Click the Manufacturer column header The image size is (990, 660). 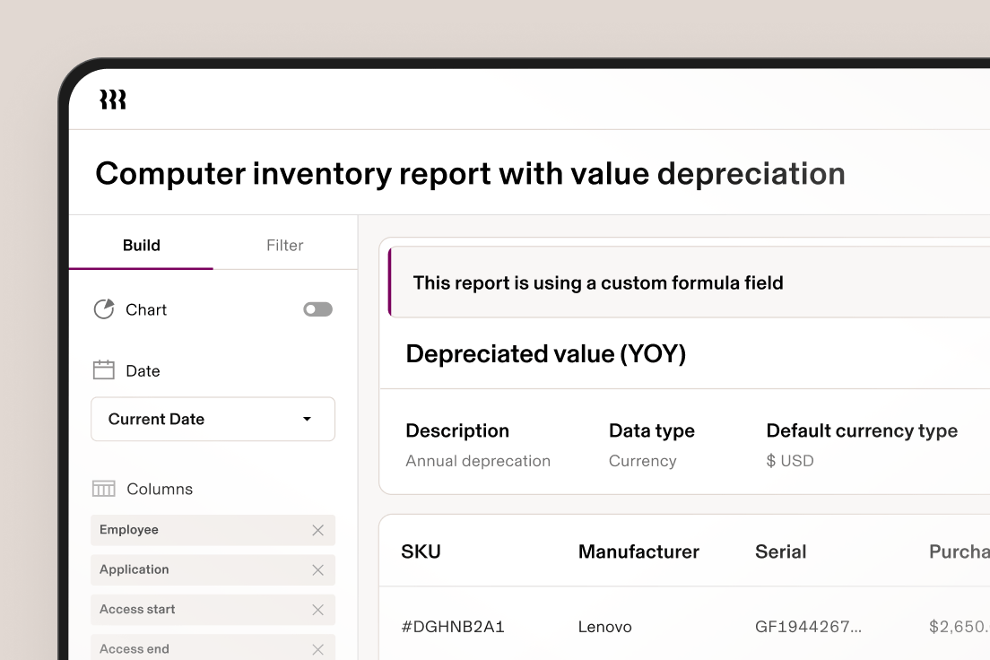click(x=638, y=551)
